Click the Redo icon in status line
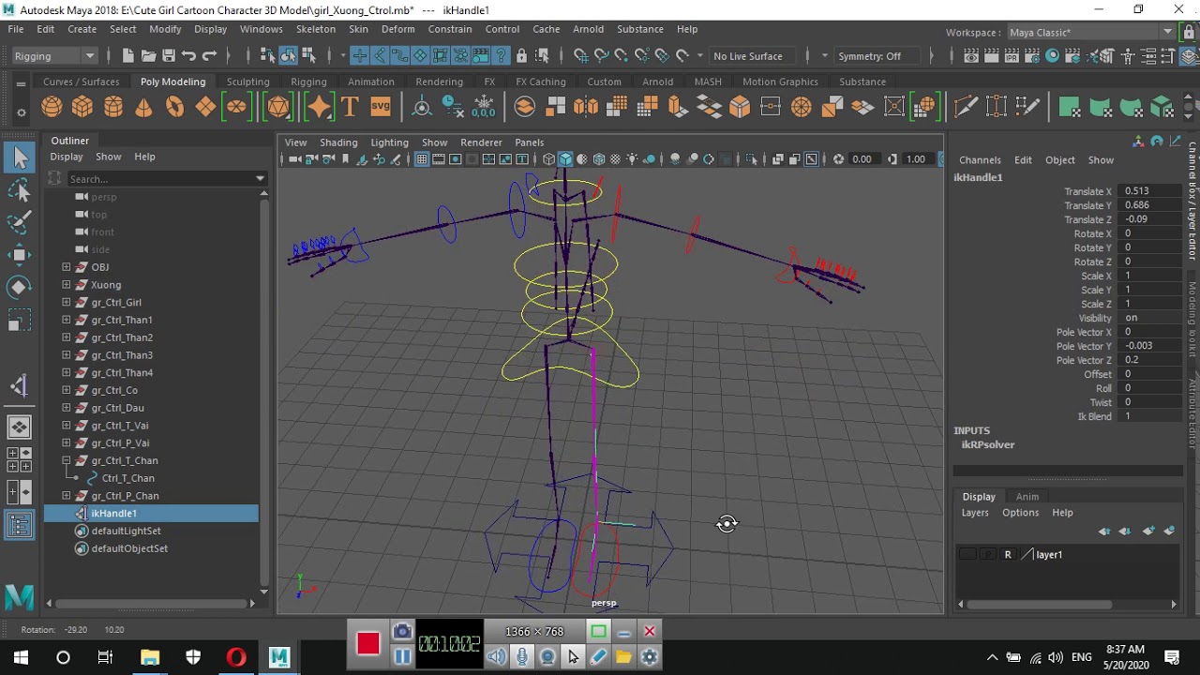 210,56
